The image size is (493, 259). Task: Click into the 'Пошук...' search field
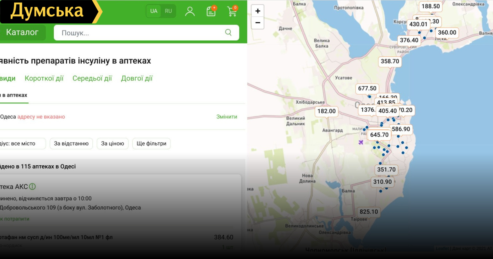pyautogui.click(x=140, y=33)
